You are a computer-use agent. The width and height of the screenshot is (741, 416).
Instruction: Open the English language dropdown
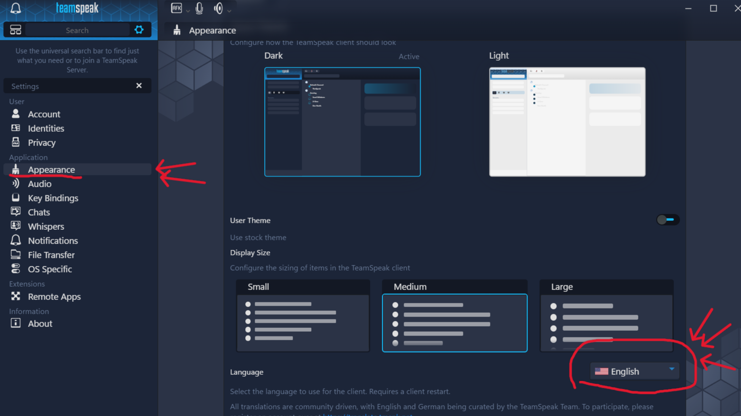pos(635,371)
